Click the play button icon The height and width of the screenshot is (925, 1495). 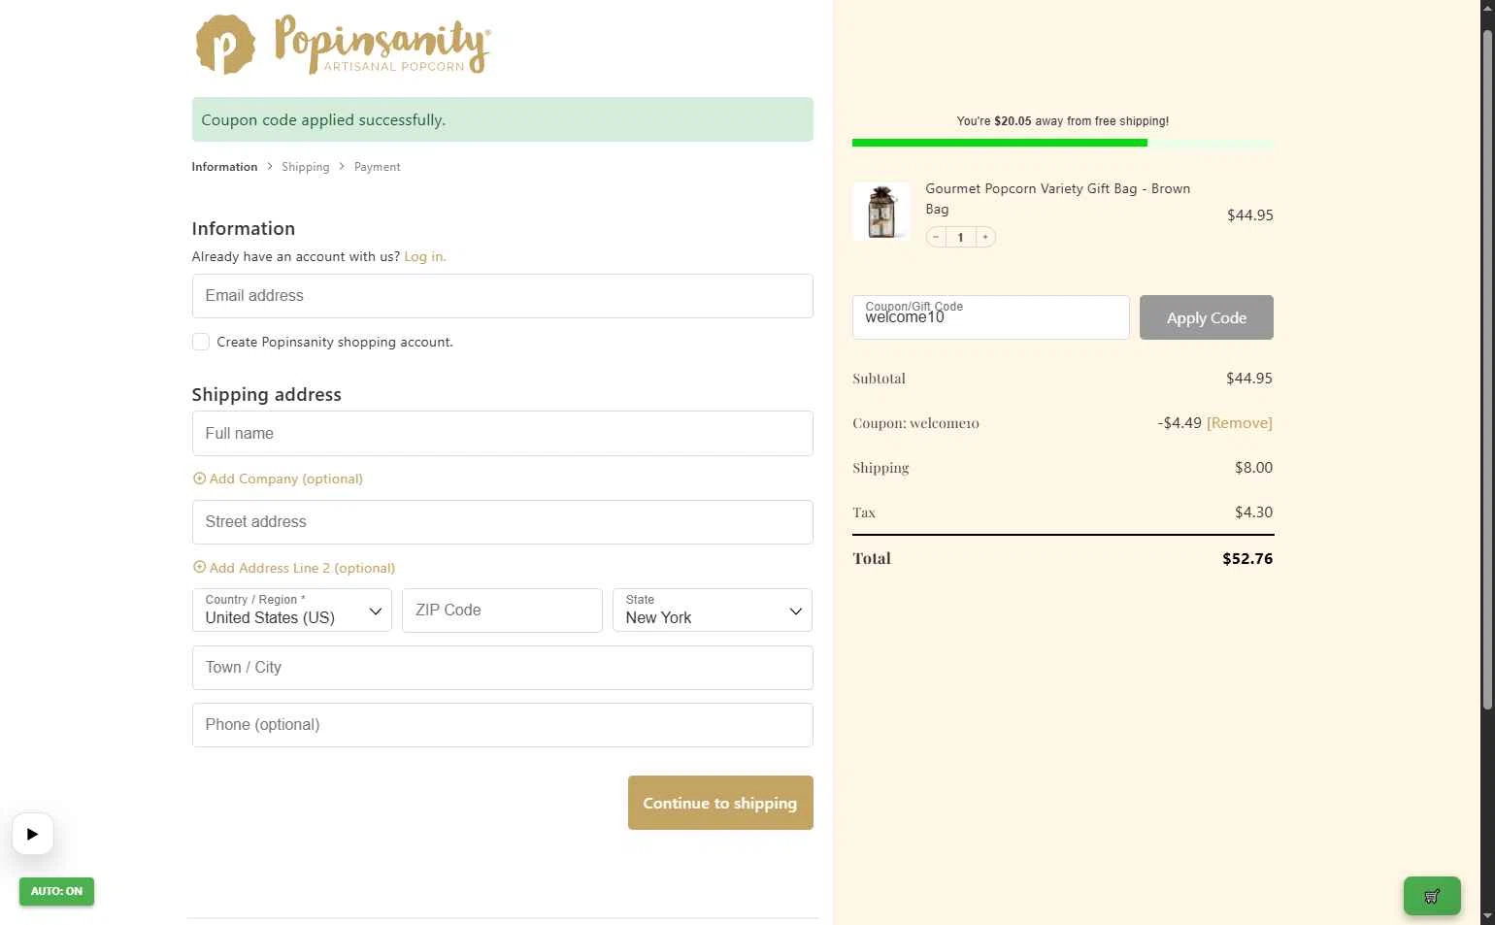pyautogui.click(x=33, y=834)
